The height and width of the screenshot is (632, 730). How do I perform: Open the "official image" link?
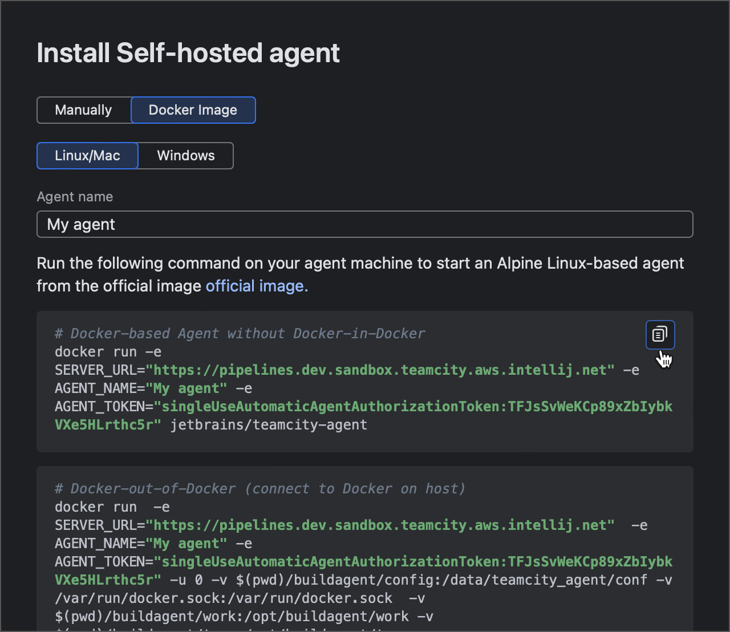pos(255,286)
